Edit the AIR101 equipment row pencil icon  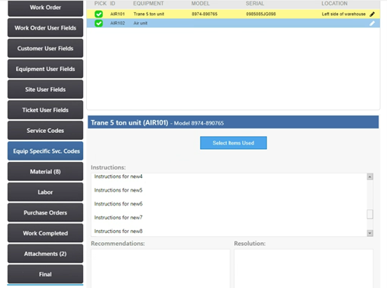tap(372, 15)
